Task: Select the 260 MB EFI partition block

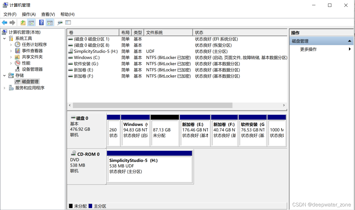Action: pyautogui.click(x=114, y=131)
